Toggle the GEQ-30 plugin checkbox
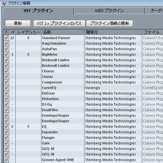Viewport: 163px width, 163px height. pyautogui.click(x=6, y=154)
